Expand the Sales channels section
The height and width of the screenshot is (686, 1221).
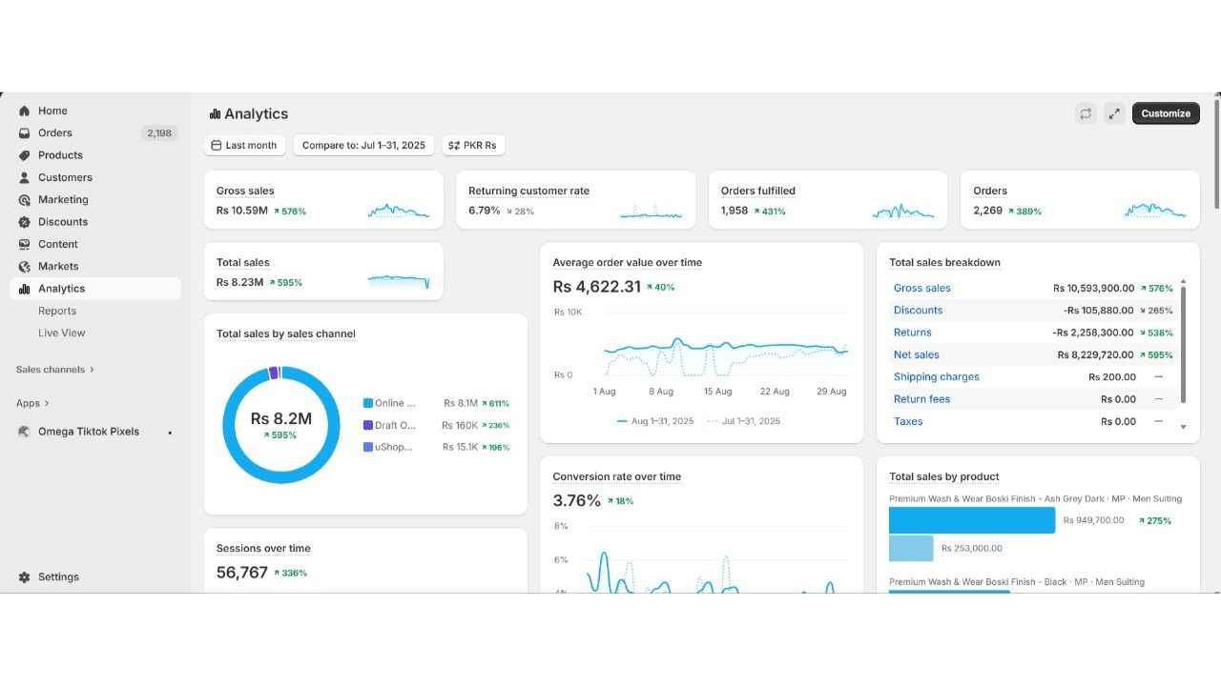pos(54,370)
